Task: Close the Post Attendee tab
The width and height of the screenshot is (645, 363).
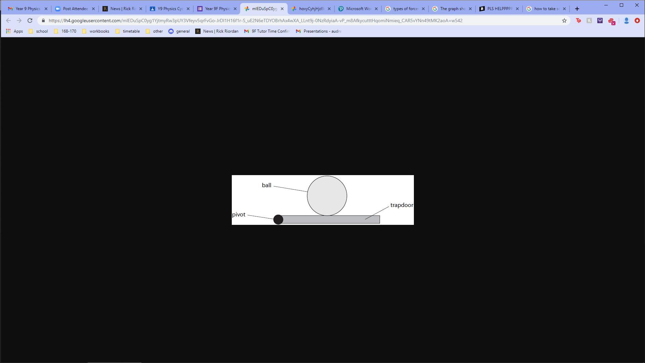Action: point(93,9)
